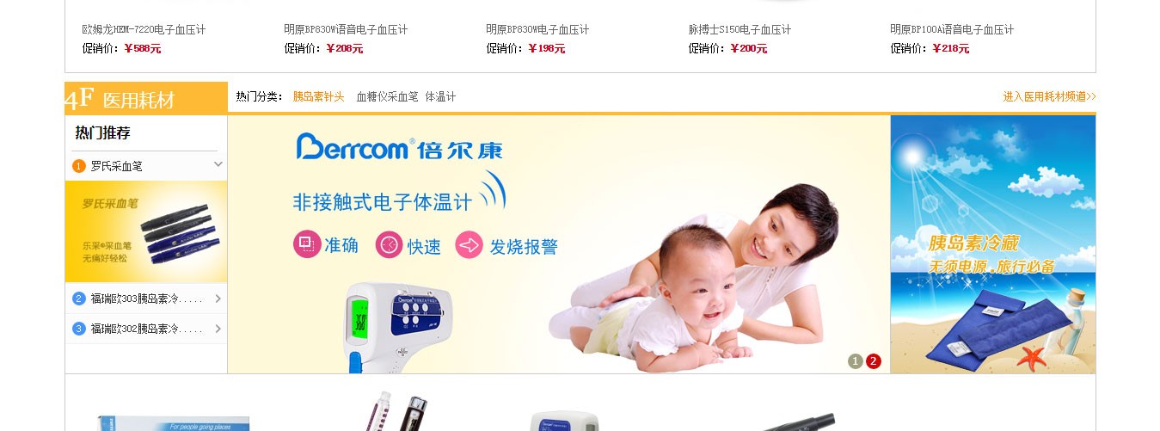Click the 发烧报警 arrow icon
The width and height of the screenshot is (1160, 431).
[x=469, y=244]
